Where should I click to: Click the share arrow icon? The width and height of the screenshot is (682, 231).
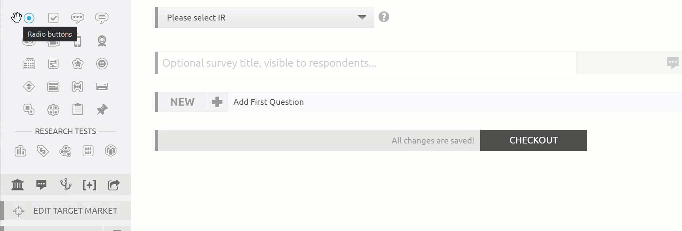coord(114,185)
